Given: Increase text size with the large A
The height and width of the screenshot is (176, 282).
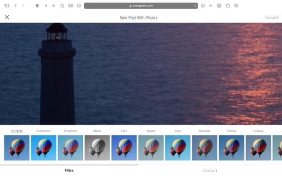Looking at the screenshot, I should pyautogui.click(x=54, y=6).
